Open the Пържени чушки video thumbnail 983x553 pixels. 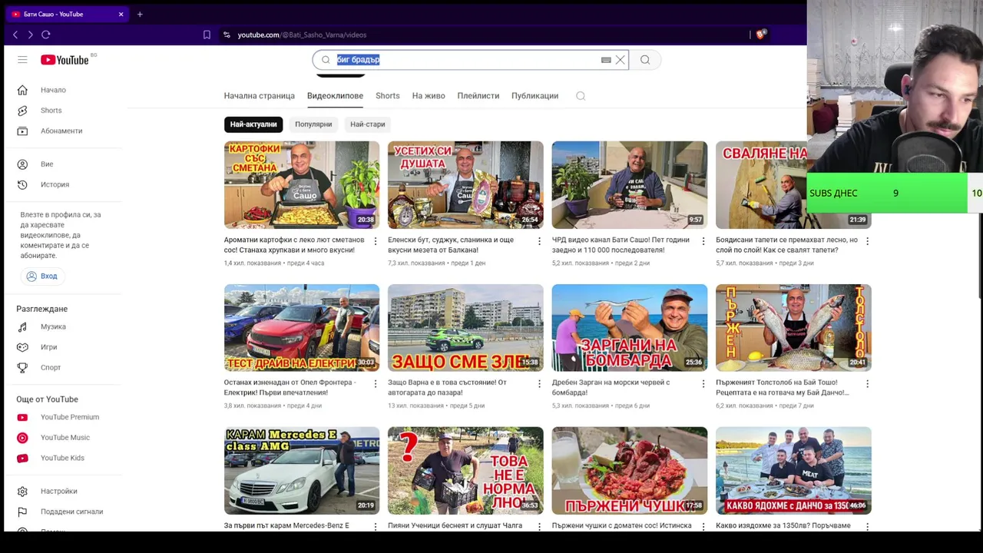pos(630,471)
